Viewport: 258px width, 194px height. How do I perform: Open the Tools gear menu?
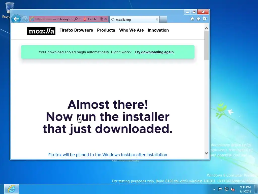point(205,19)
